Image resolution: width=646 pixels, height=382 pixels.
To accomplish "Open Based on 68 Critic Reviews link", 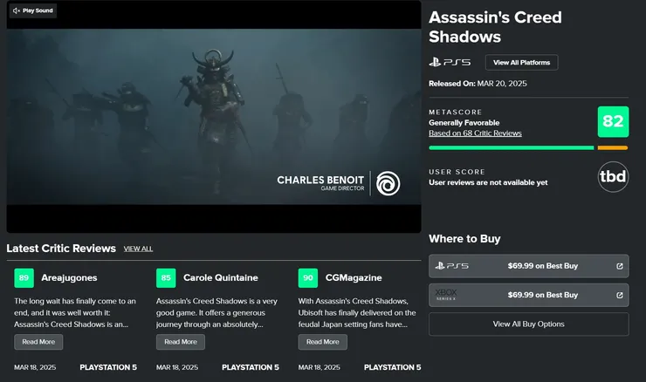I will (475, 133).
